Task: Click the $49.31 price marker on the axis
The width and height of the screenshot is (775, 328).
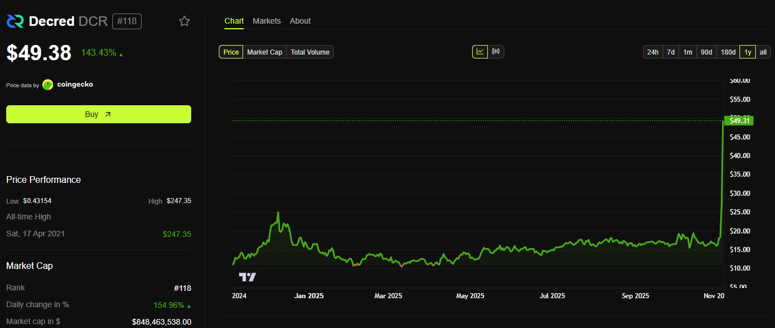Action: (x=739, y=120)
